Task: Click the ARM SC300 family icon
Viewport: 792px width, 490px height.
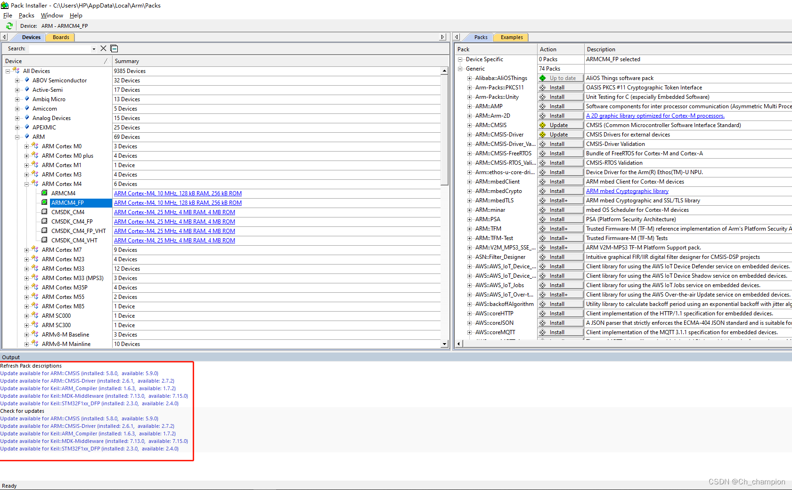Action: point(35,325)
